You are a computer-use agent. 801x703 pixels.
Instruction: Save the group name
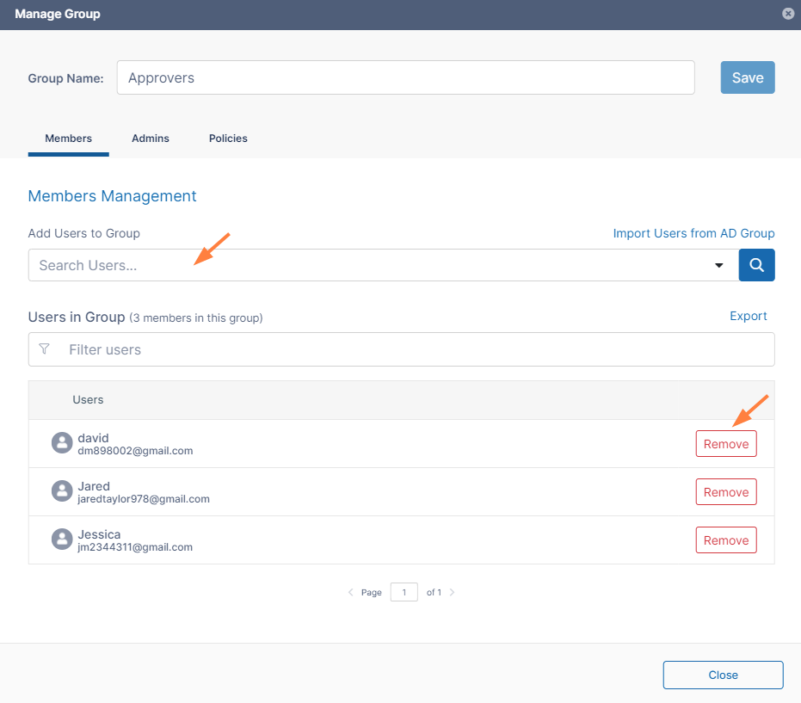click(x=747, y=77)
